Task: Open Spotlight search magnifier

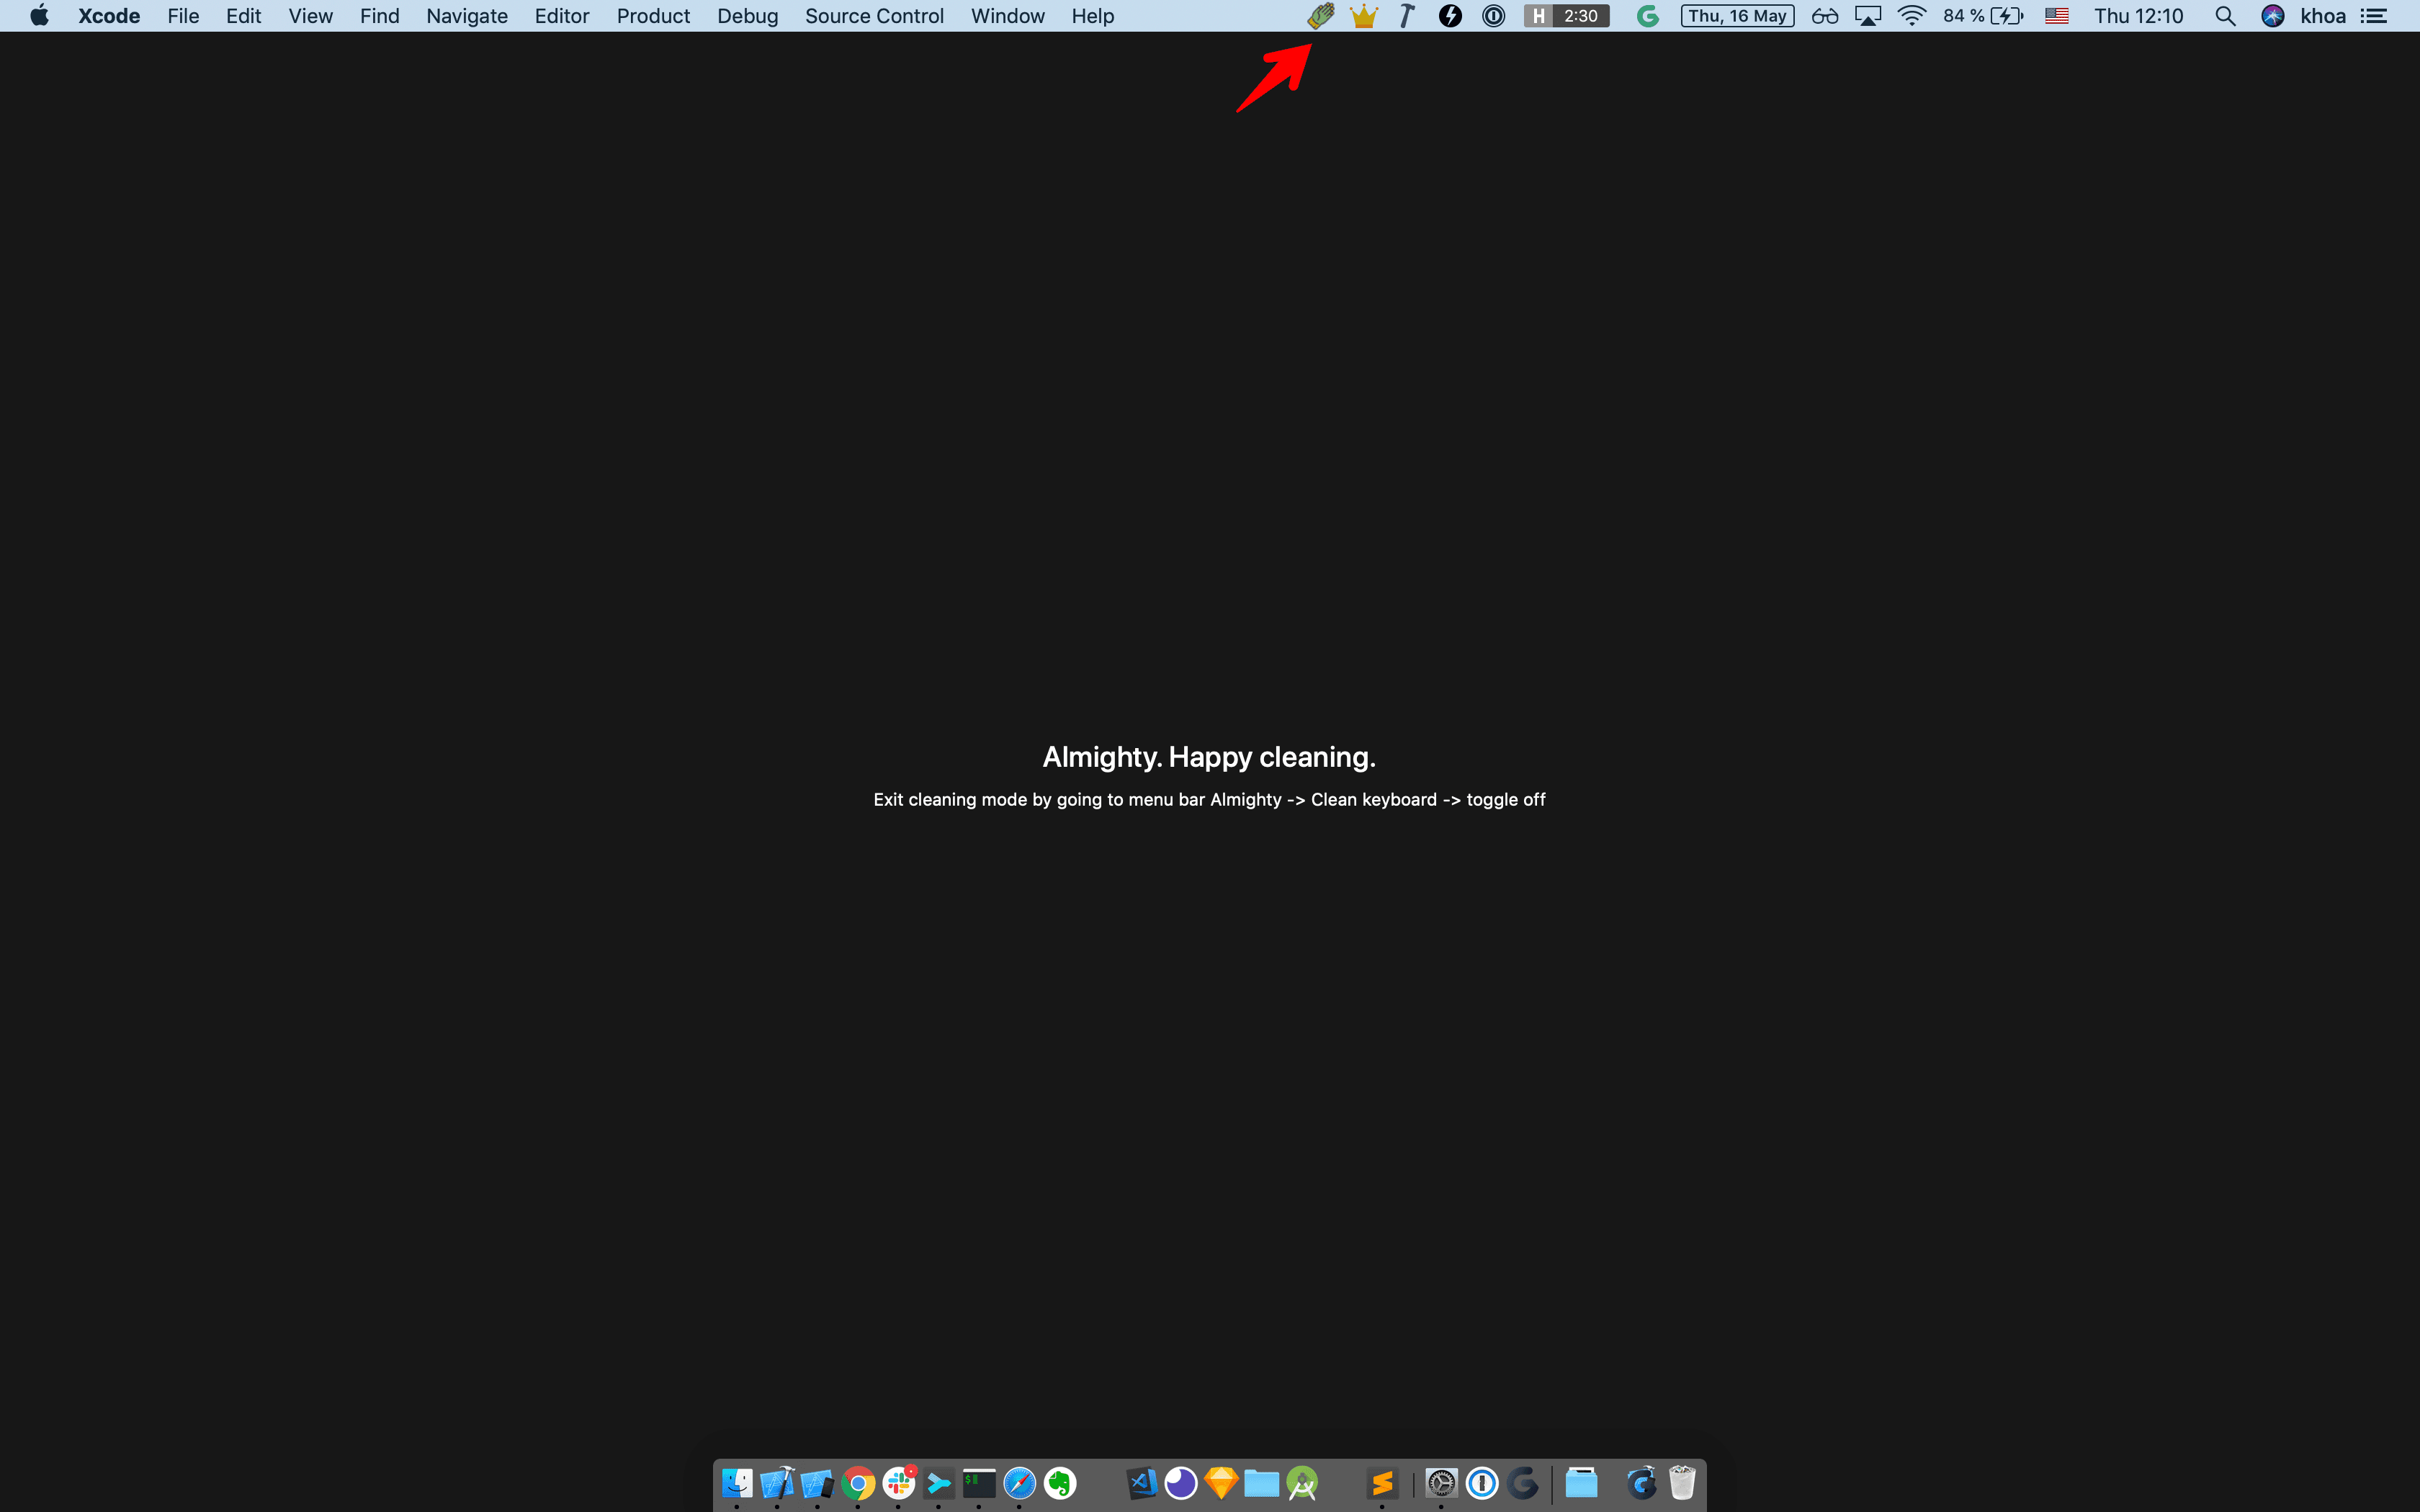Action: pos(2225,16)
